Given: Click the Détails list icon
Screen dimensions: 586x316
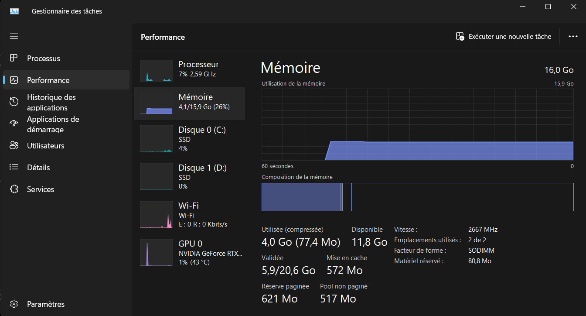Looking at the screenshot, I should (x=14, y=167).
